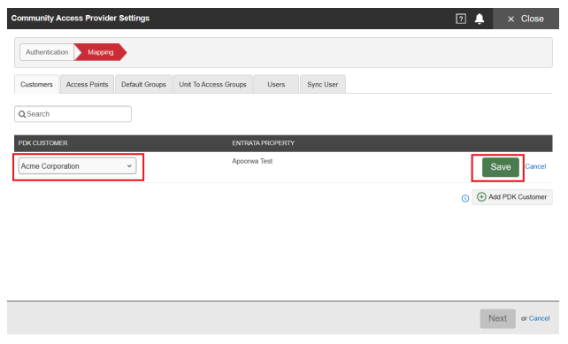Click the notifications bell icon
Image resolution: width=568 pixels, height=344 pixels.
pyautogui.click(x=480, y=19)
